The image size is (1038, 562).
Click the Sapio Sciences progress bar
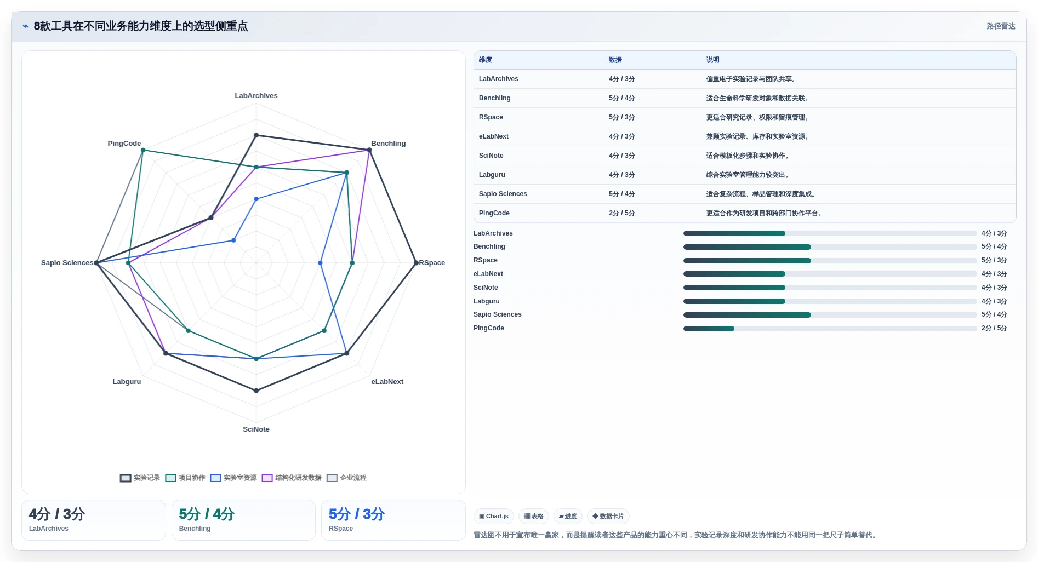point(830,315)
